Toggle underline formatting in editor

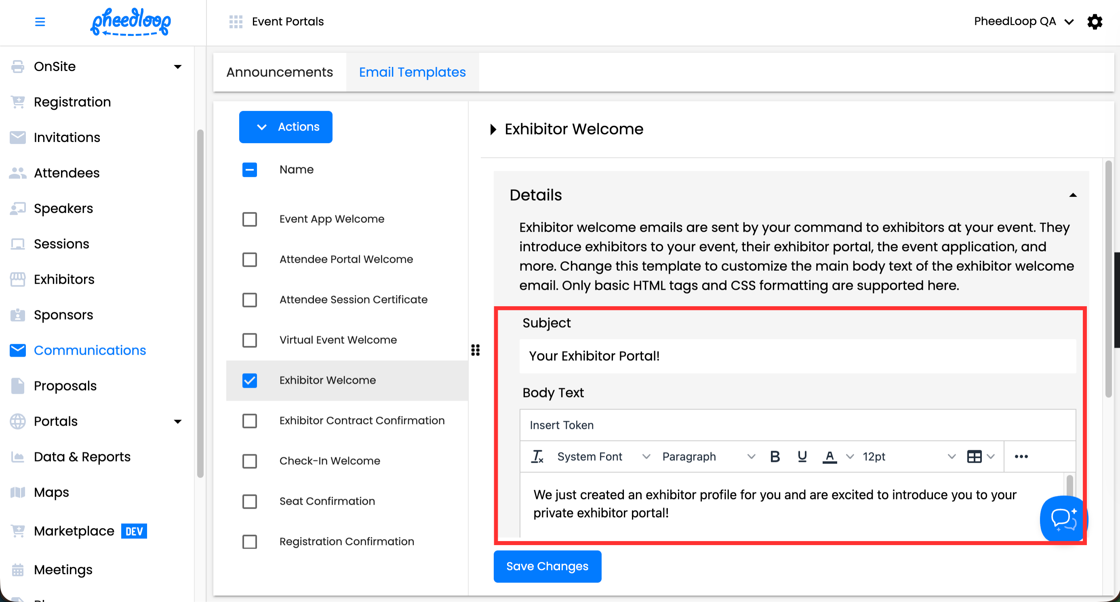802,457
